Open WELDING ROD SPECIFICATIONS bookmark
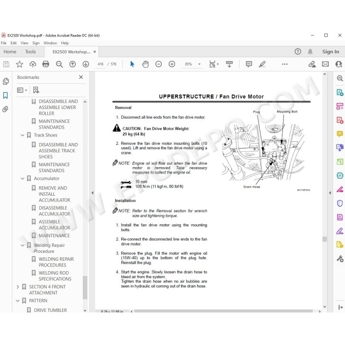The height and width of the screenshot is (345, 345). coord(55,276)
